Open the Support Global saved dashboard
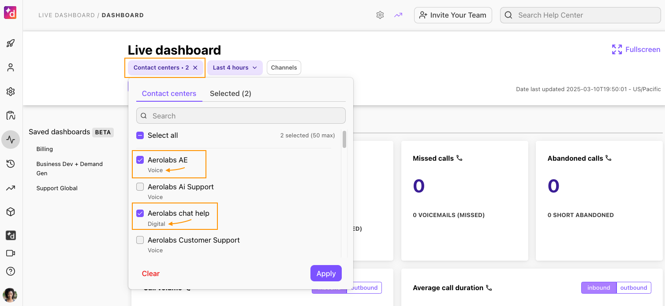Screen dimensions: 665x306 point(57,188)
